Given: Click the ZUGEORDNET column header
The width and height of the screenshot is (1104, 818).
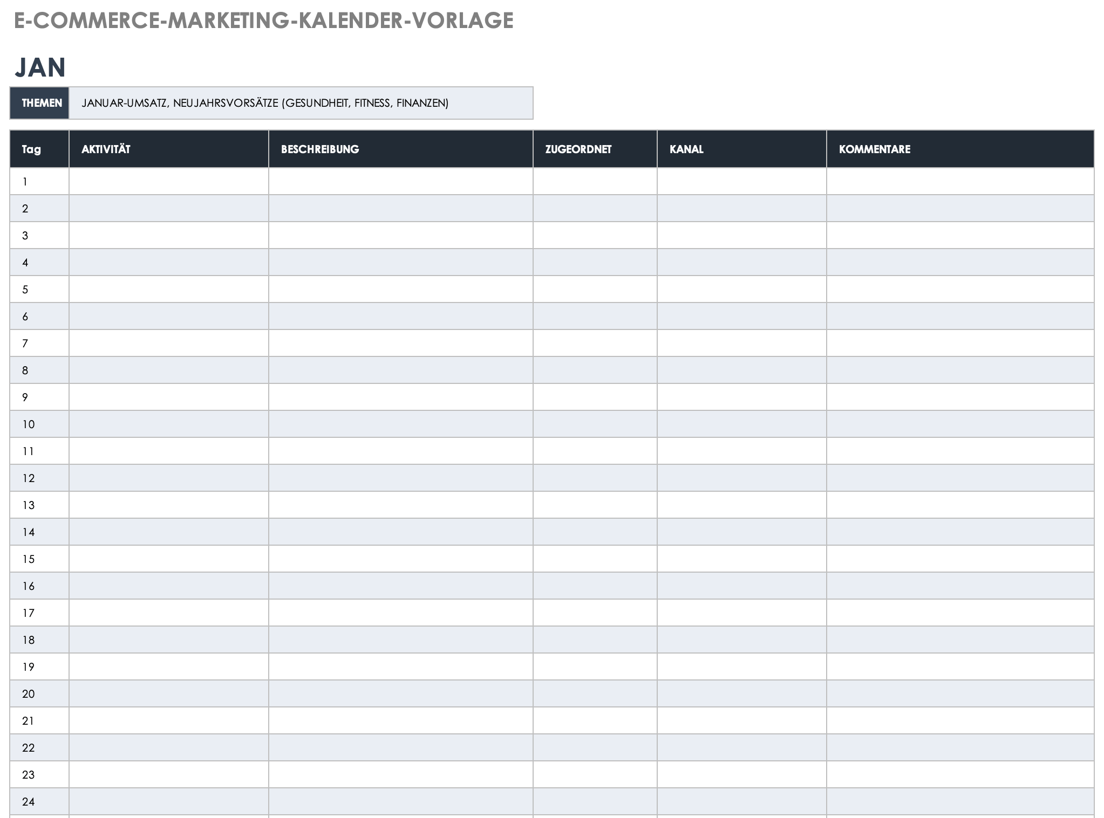Looking at the screenshot, I should (x=595, y=149).
